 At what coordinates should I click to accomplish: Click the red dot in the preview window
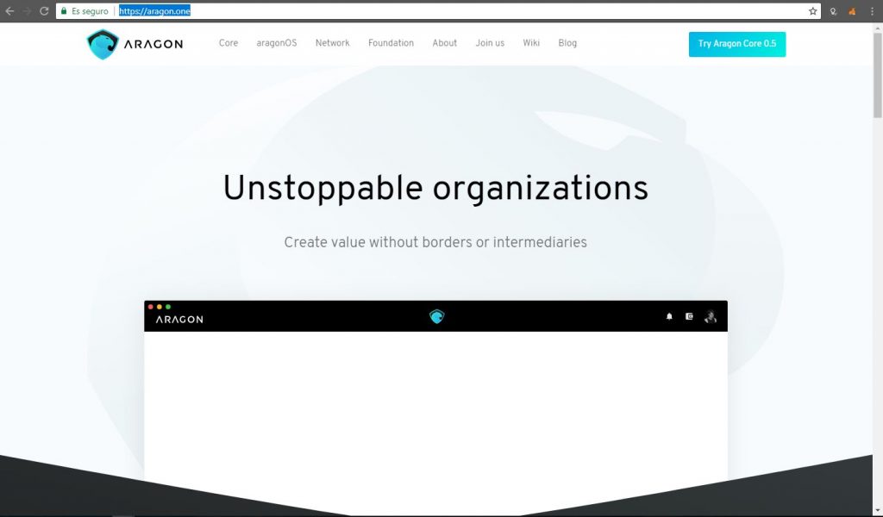(x=150, y=307)
